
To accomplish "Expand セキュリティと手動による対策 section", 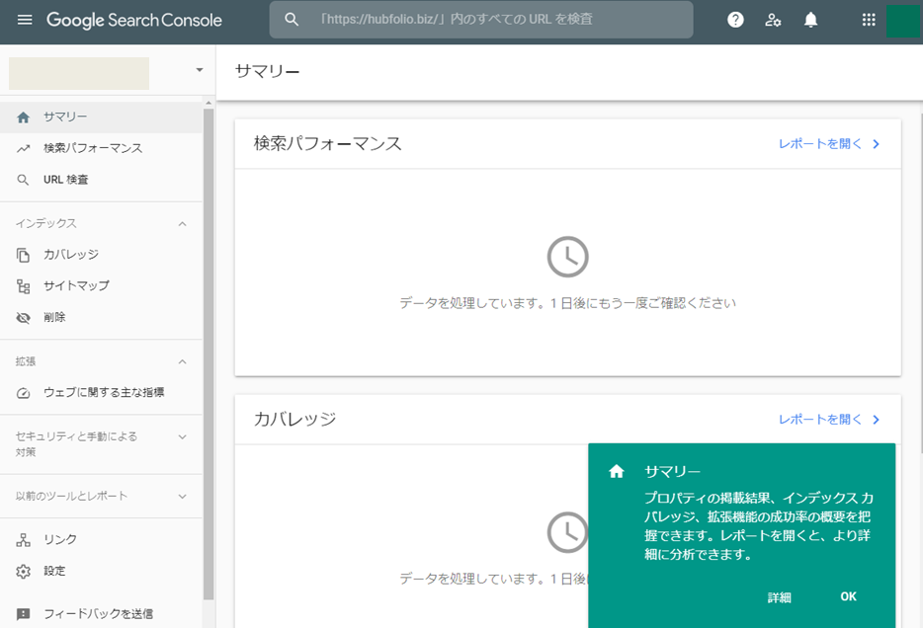I will coord(183,436).
